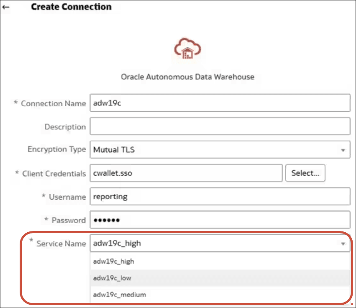Focus the empty Description field

coord(220,126)
